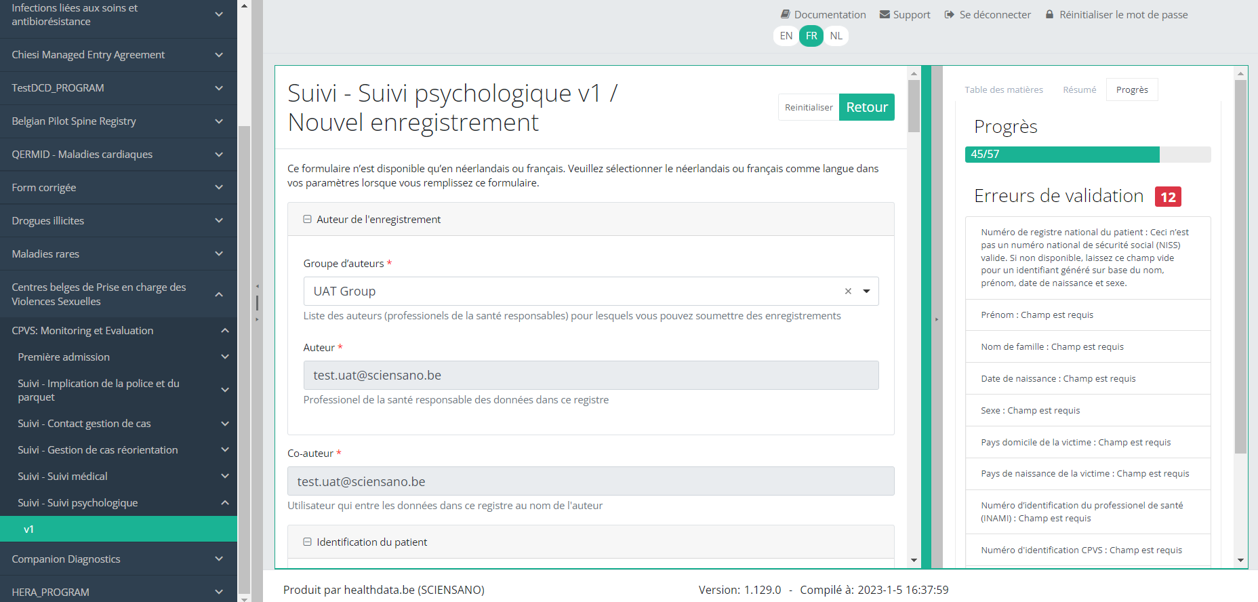Open the Groupe d'auteurs dropdown arrow
Screen dimensions: 1258x602
[866, 292]
